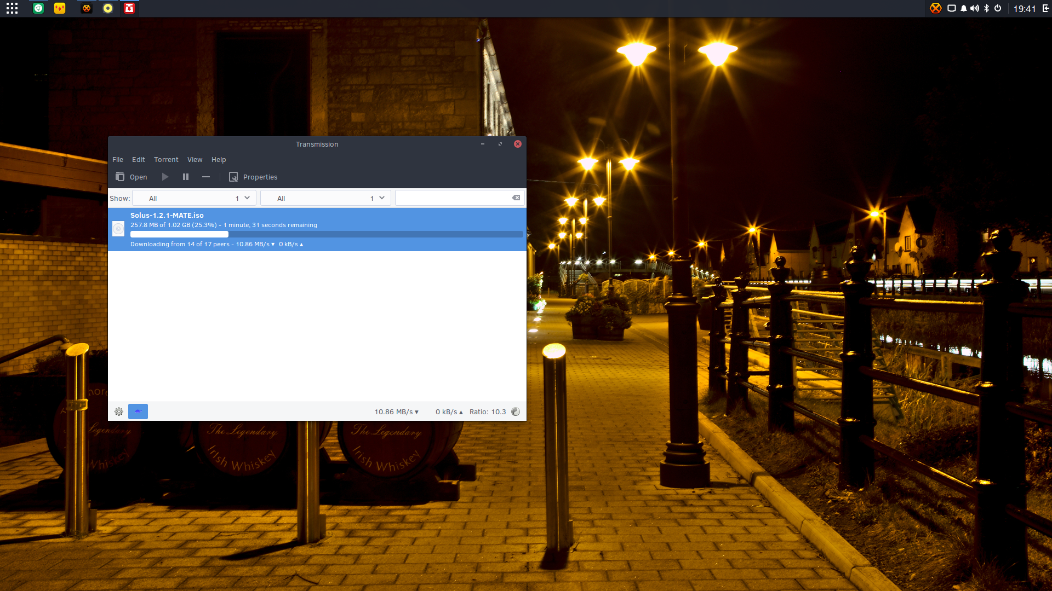Viewport: 1052px width, 591px height.
Task: Open the power menu in tray
Action: tap(998, 8)
